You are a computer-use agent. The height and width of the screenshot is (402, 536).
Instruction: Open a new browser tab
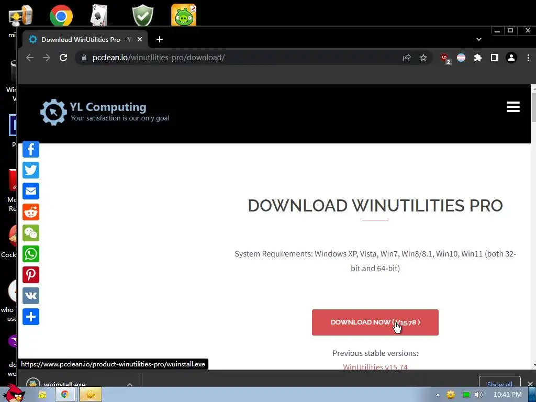[x=159, y=39]
